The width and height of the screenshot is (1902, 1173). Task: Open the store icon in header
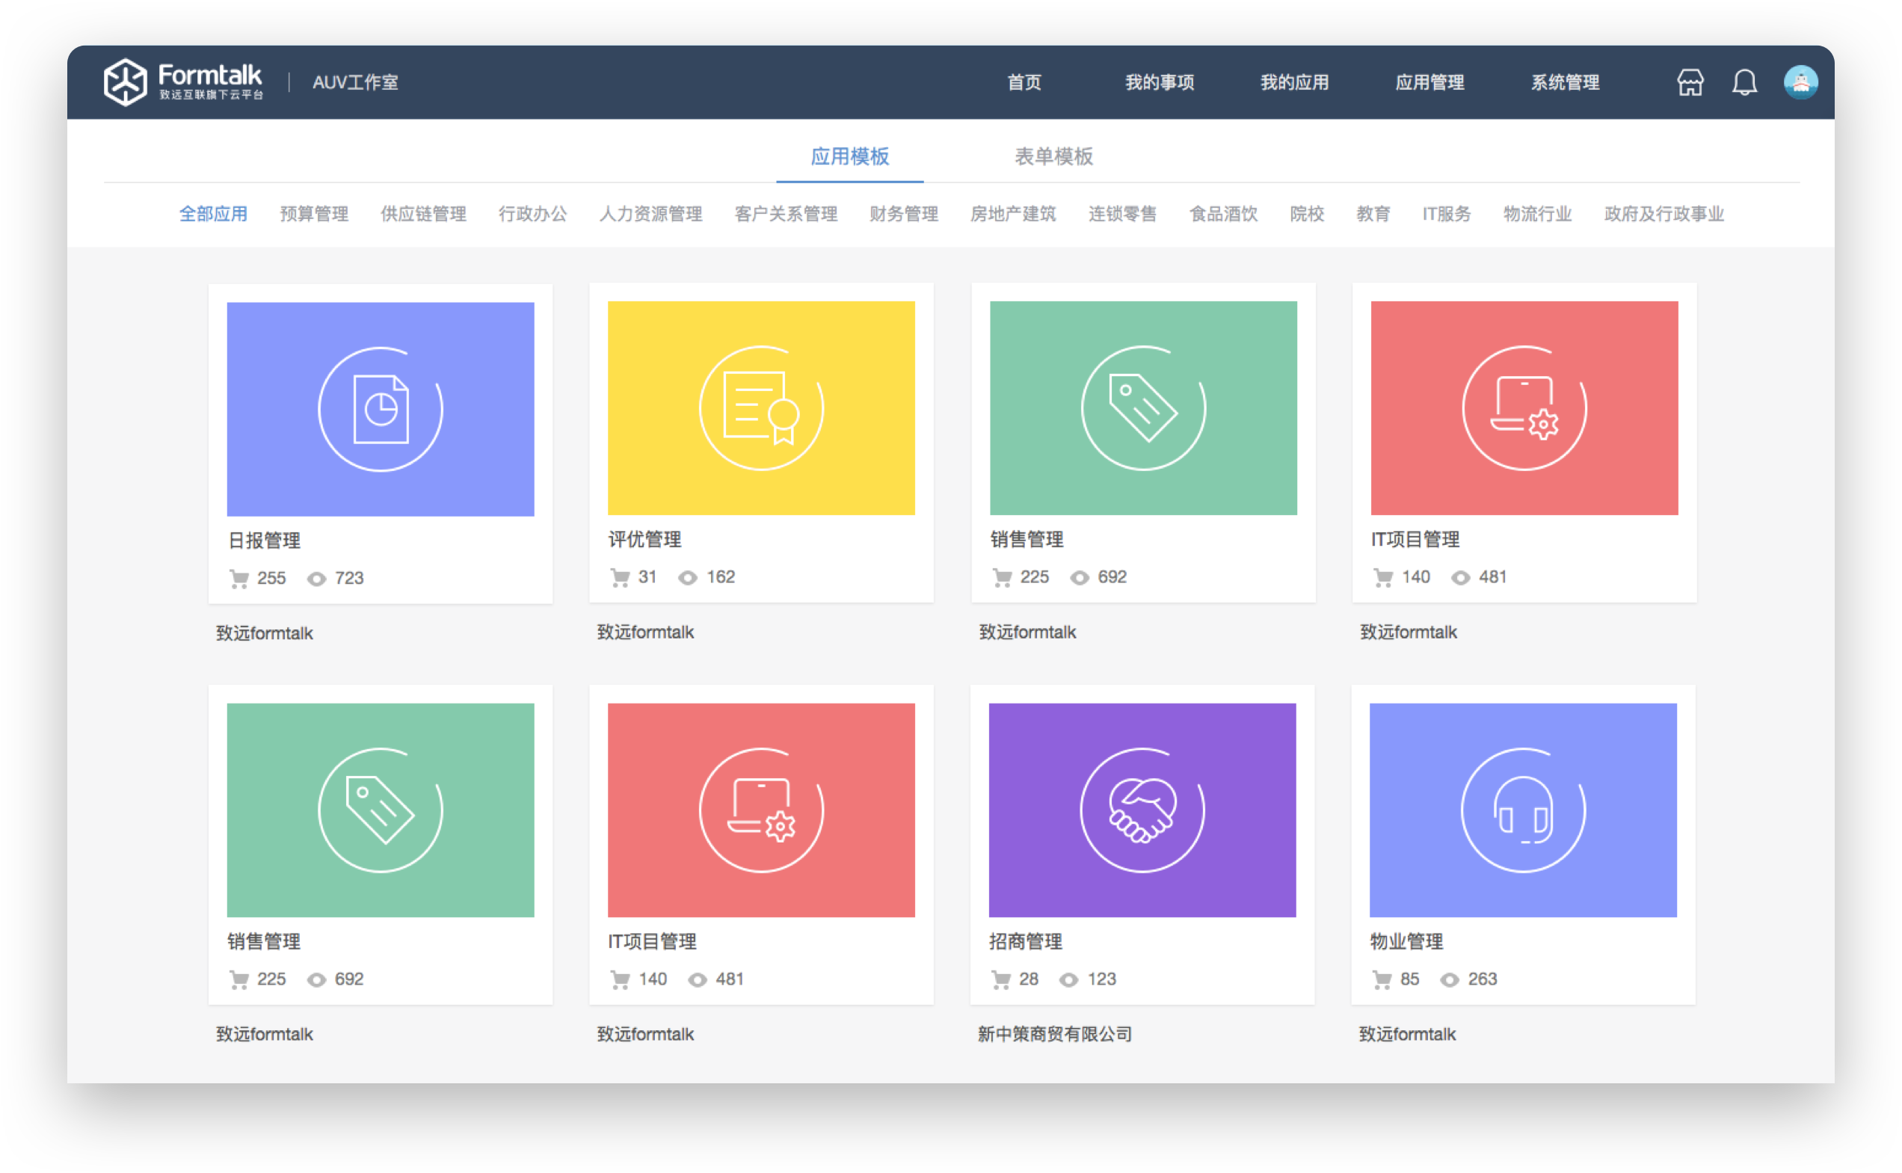pos(1690,82)
